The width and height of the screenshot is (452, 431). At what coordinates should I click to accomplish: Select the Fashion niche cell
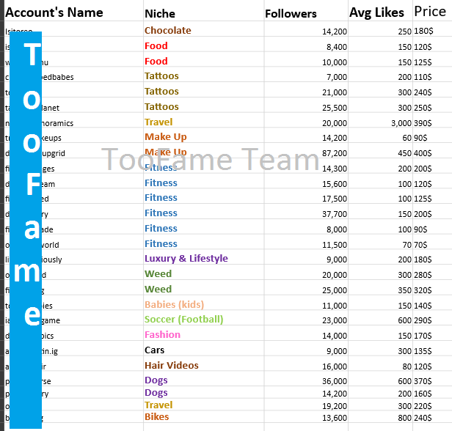[203, 334]
